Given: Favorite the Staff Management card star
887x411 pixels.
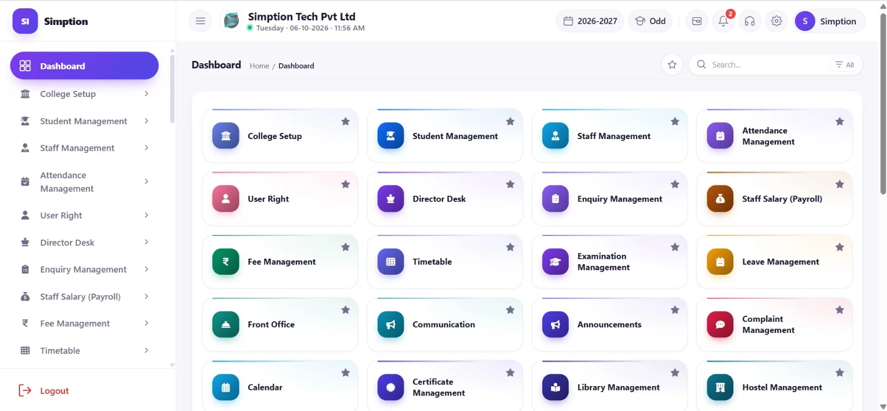Looking at the screenshot, I should pyautogui.click(x=675, y=121).
